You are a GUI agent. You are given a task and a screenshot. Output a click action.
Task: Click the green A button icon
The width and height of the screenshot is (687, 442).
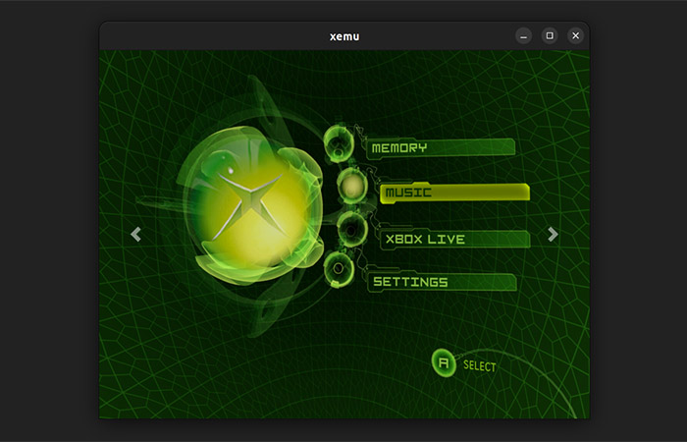[444, 363]
